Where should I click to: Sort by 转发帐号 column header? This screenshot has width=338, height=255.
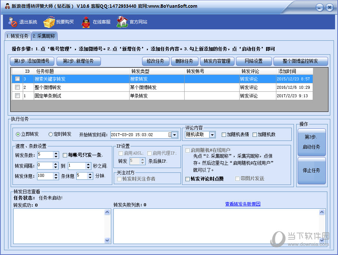pyautogui.click(x=212, y=71)
